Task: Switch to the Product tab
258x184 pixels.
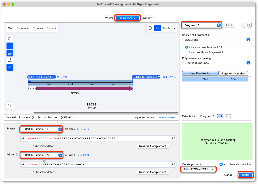Action: coord(147,18)
